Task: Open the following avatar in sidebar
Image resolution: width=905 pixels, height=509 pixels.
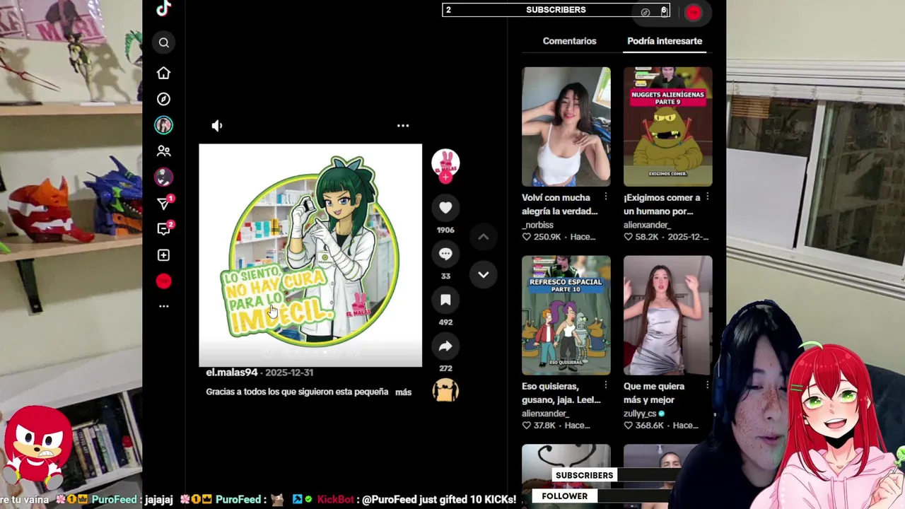Action: point(163,125)
